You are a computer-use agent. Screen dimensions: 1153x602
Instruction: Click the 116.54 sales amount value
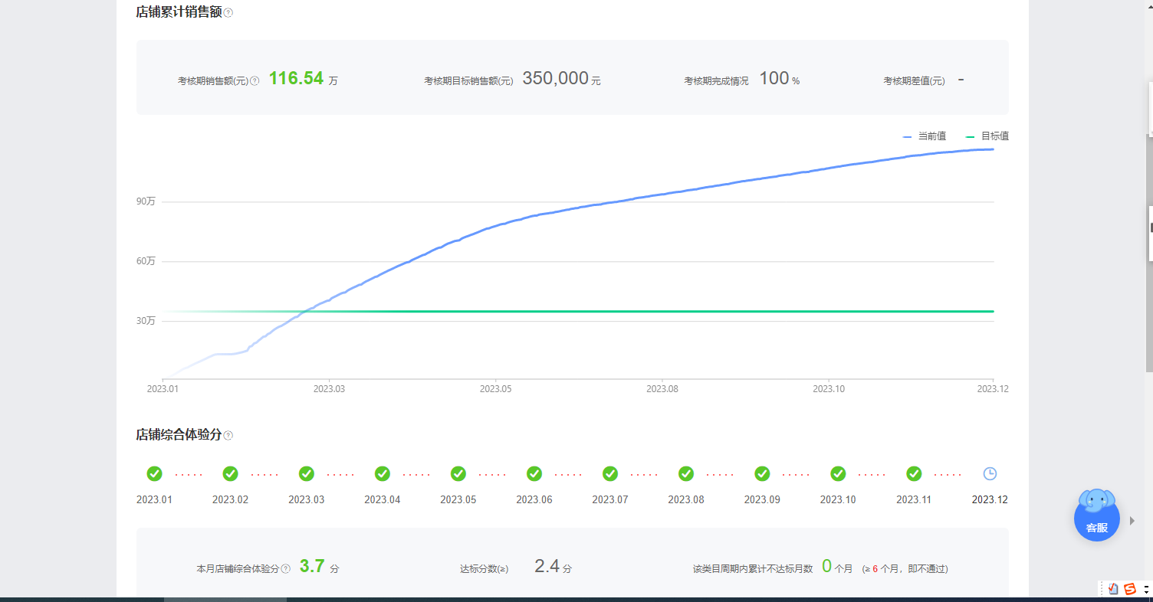click(296, 78)
